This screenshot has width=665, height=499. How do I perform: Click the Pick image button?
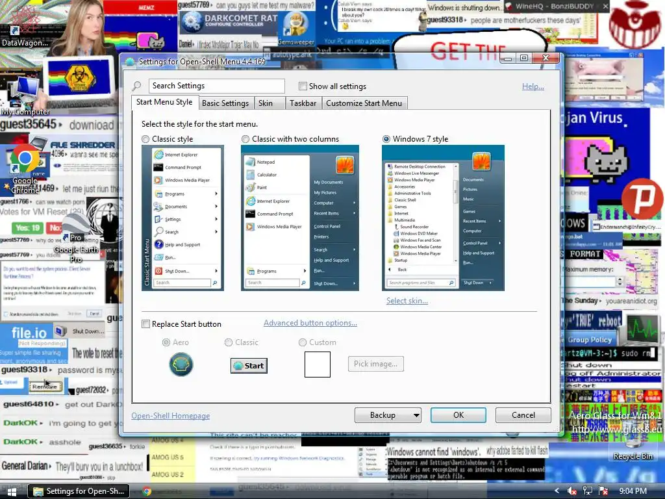tap(376, 364)
